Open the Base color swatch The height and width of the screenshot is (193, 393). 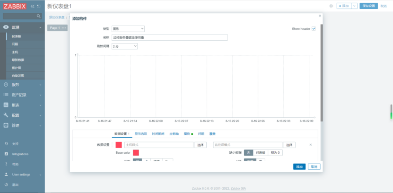tap(136, 153)
